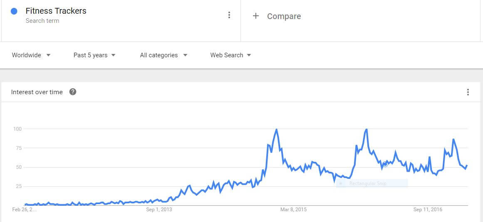Click the Mar 8, 2015 axis label

point(293,210)
